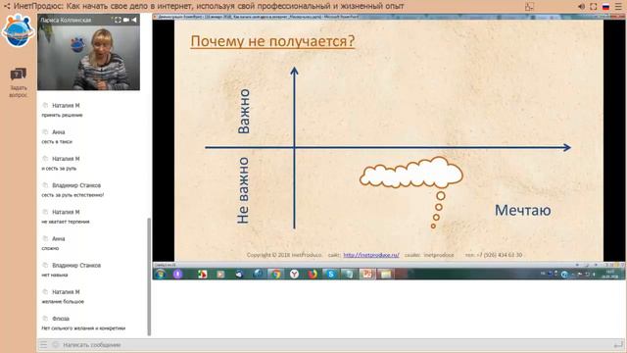Click the name 'Флюза' in chat
Viewport: 627px width, 353px height.
coord(61,319)
